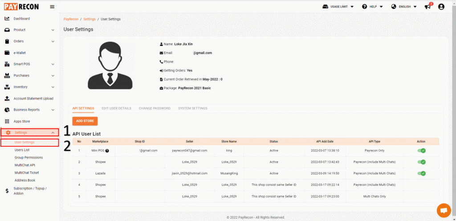456x221 pixels.
Task: Open the announcements megaphone icon
Action: pyautogui.click(x=428, y=6)
